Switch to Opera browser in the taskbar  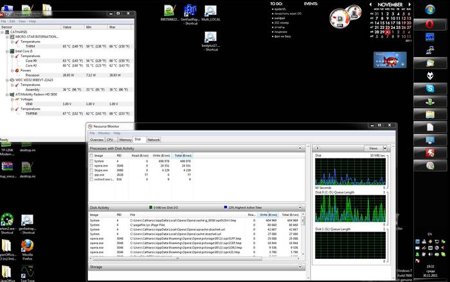(x=430, y=24)
